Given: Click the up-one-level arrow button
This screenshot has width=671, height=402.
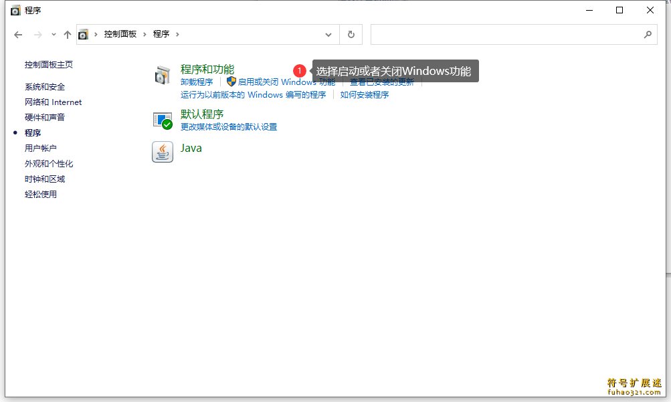Looking at the screenshot, I should [x=67, y=34].
